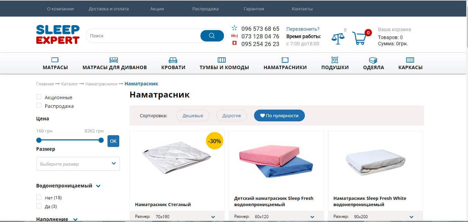Click the Матрасы category icon
This screenshot has height=222, width=468.
tap(55, 59)
